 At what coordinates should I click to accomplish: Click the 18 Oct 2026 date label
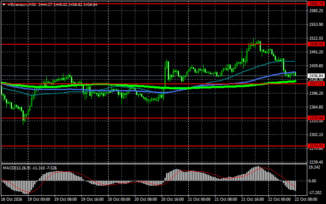pos(11,199)
